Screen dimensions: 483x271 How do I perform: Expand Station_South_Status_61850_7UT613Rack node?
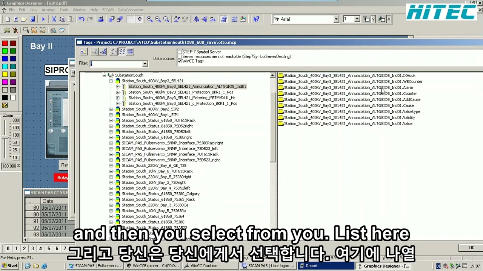(x=111, y=120)
